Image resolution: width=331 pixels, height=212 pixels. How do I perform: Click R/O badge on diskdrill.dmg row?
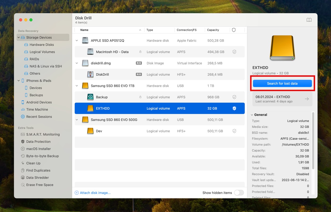pyautogui.click(x=139, y=63)
